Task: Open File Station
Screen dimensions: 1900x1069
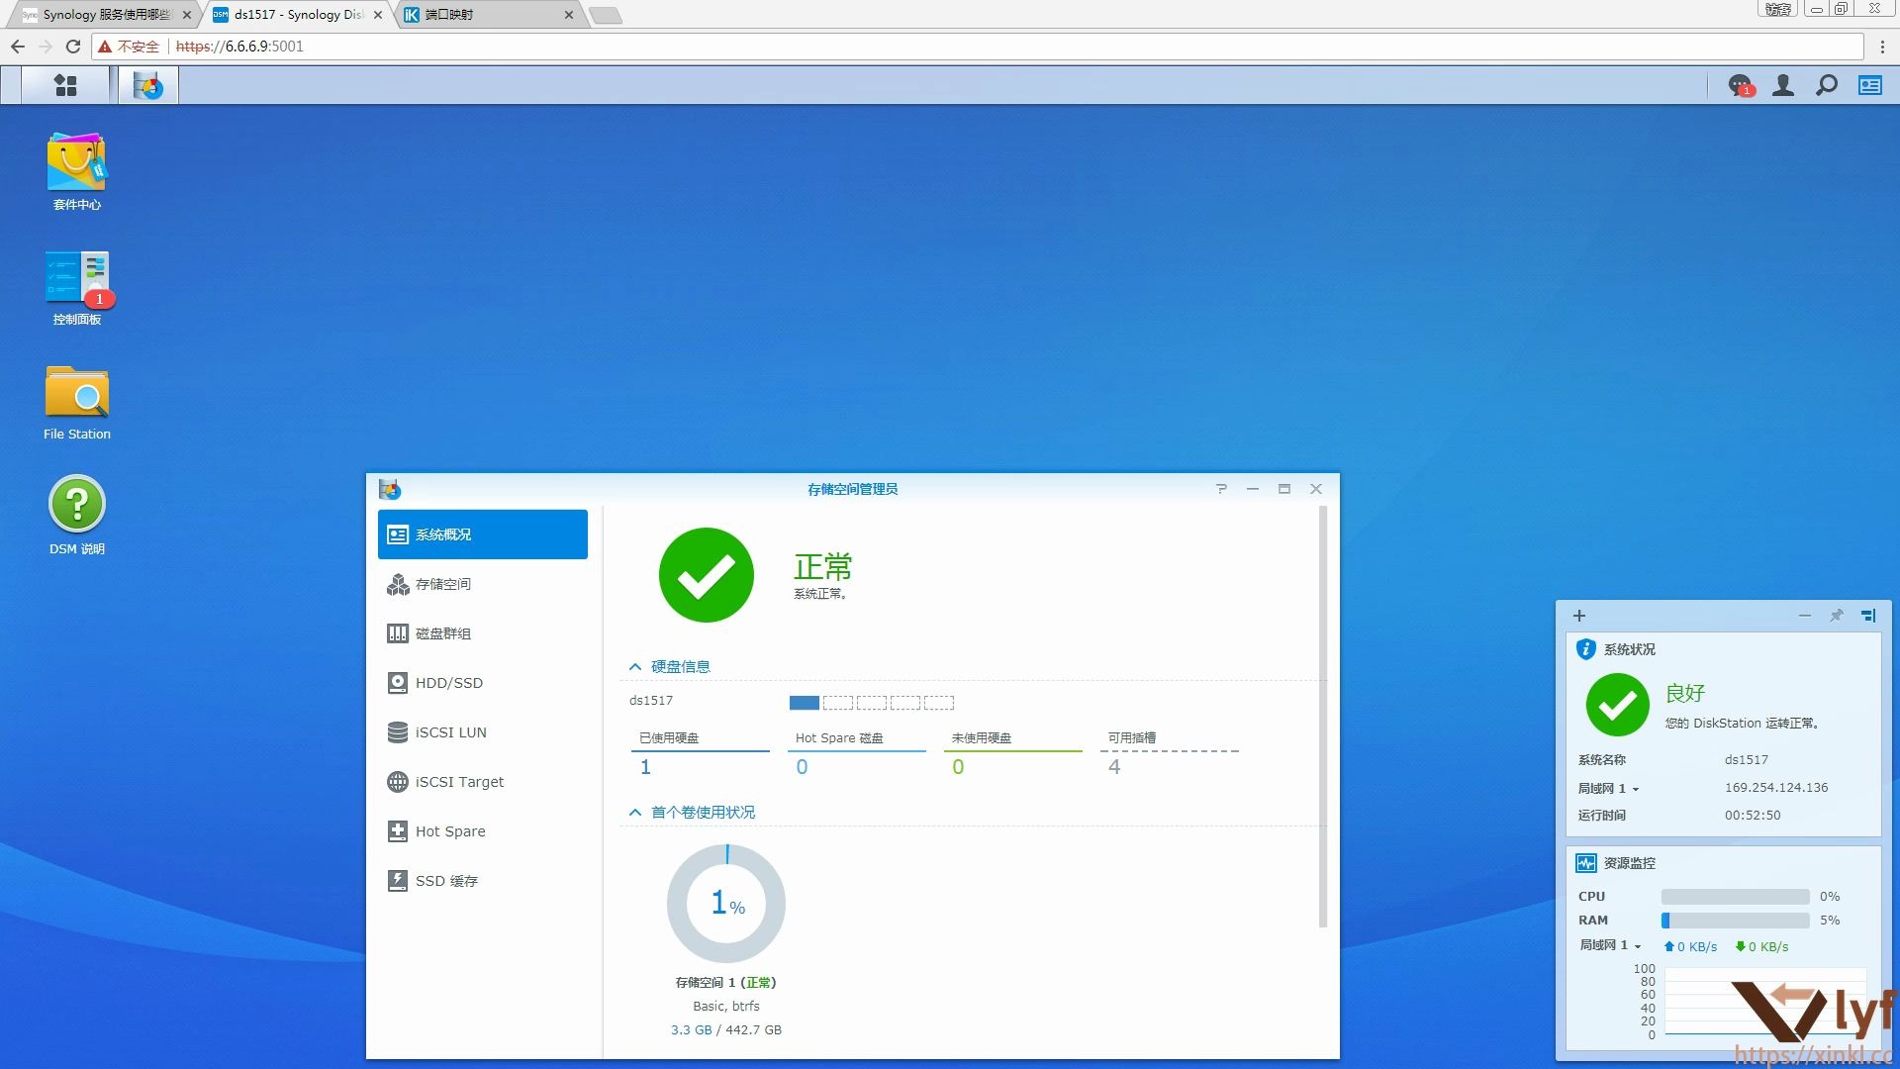Action: click(x=76, y=396)
